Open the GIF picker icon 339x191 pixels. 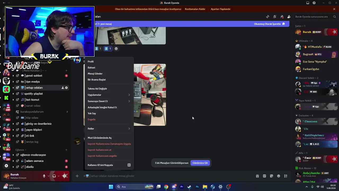pos(264,176)
